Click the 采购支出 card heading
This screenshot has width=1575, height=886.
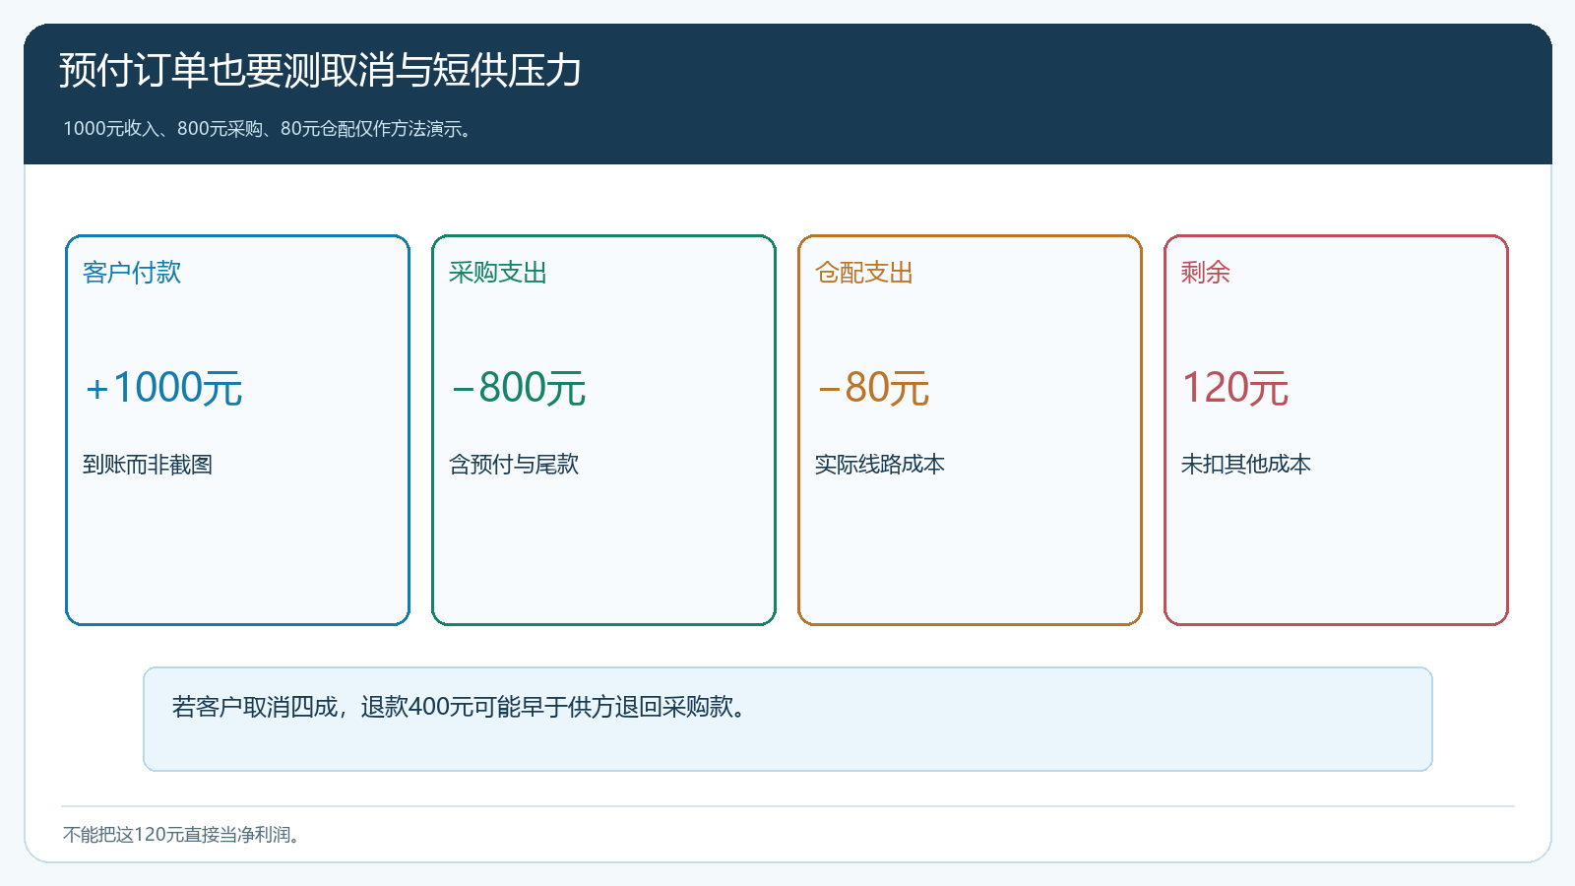coord(498,273)
